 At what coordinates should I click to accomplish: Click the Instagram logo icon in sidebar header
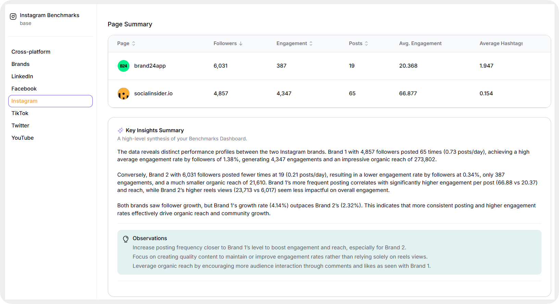click(13, 16)
